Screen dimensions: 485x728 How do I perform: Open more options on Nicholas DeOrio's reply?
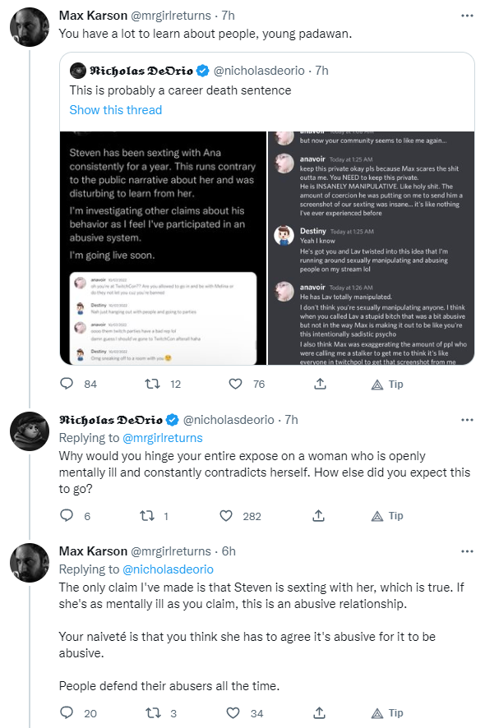(x=467, y=420)
